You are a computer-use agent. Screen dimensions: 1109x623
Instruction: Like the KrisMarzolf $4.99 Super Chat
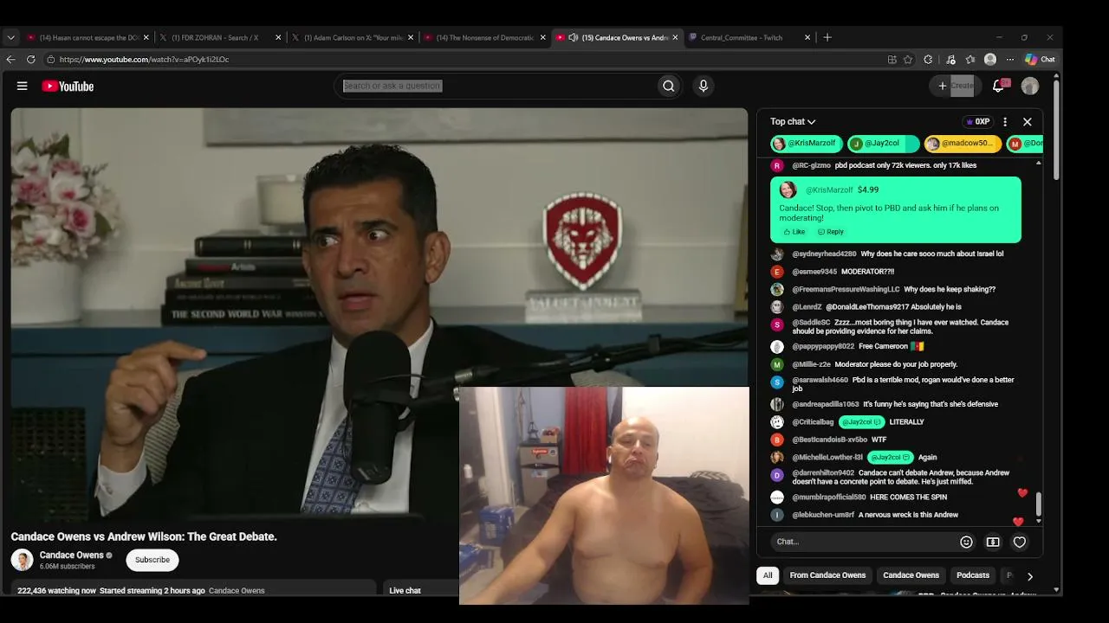point(794,232)
